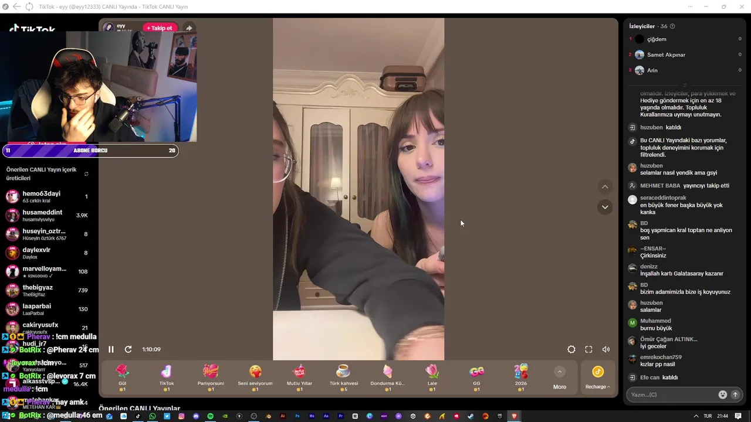Click the Muhammed username in chat

point(655,321)
